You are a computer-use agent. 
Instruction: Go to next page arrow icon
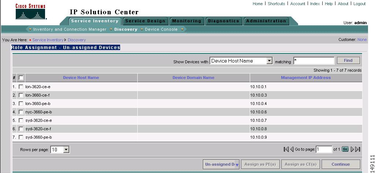pyautogui.click(x=352, y=149)
